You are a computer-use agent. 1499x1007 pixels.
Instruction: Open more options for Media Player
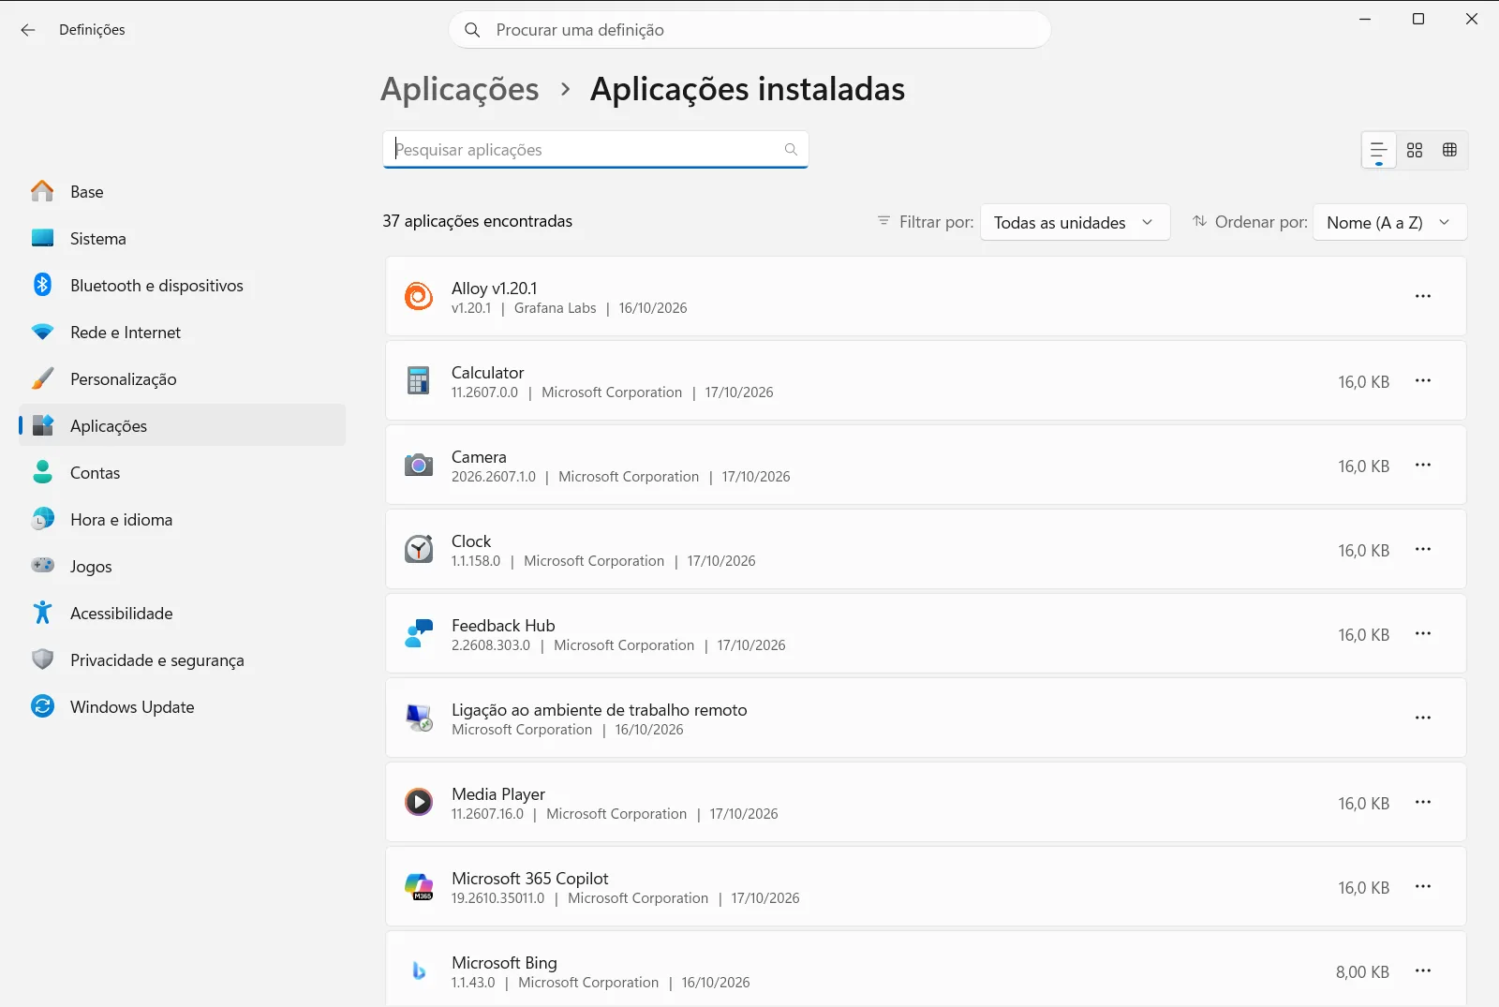pyautogui.click(x=1423, y=802)
